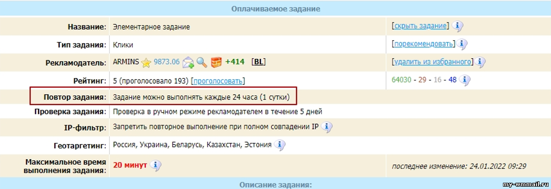Image resolution: width=551 pixels, height=189 pixels.
Task: Open info bubble next to recommend link
Action: pyautogui.click(x=462, y=44)
